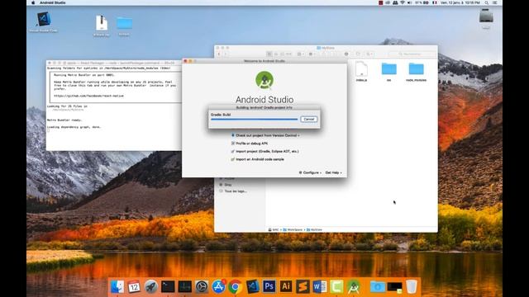Open System Preferences from the Dock
Screen dimensions: 529x297
click(202, 286)
